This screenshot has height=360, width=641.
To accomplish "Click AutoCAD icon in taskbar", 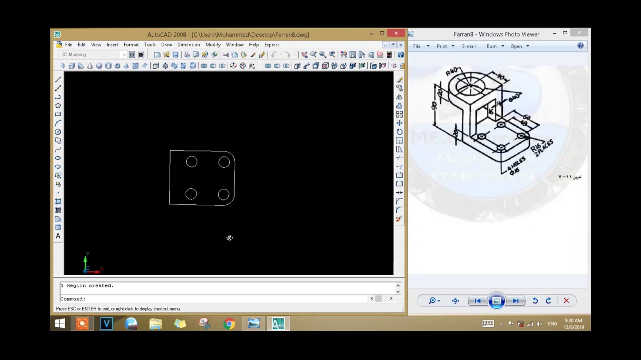I will coord(278,324).
